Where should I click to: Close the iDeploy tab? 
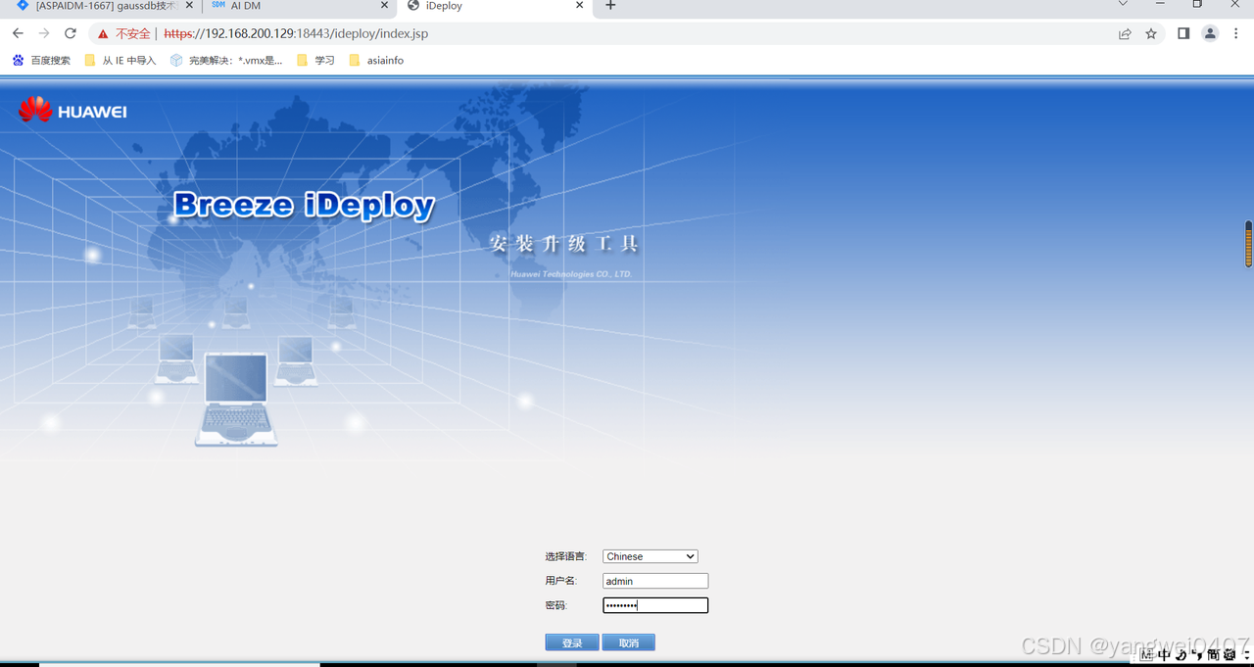[x=580, y=6]
